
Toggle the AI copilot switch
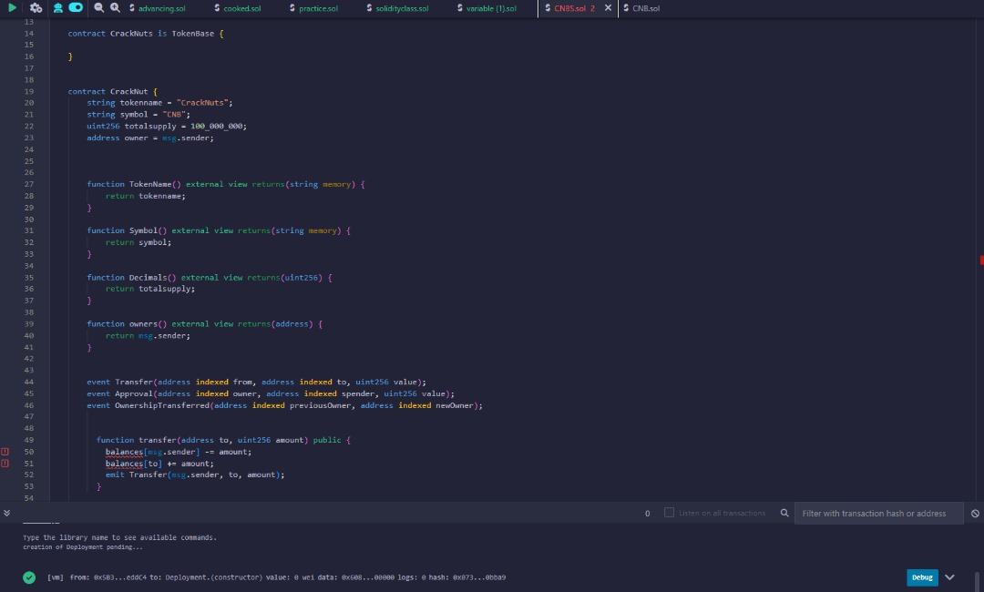pyautogui.click(x=76, y=7)
